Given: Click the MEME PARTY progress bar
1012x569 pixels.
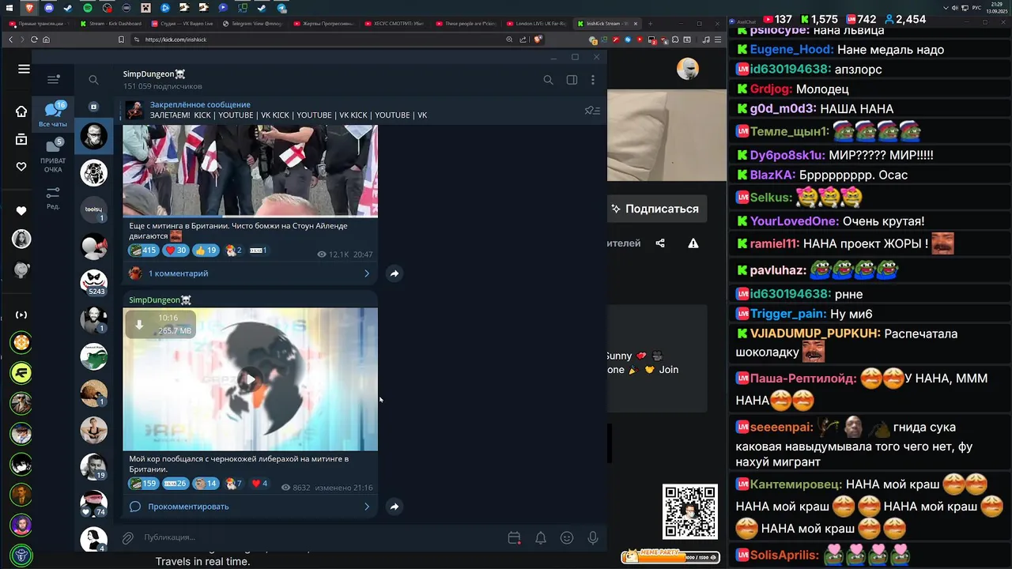Looking at the screenshot, I should tap(670, 556).
